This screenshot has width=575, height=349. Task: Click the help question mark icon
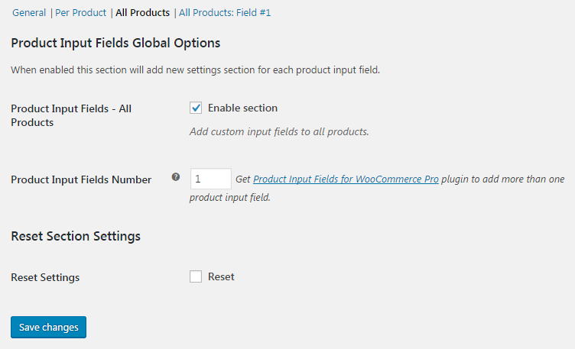coord(176,177)
